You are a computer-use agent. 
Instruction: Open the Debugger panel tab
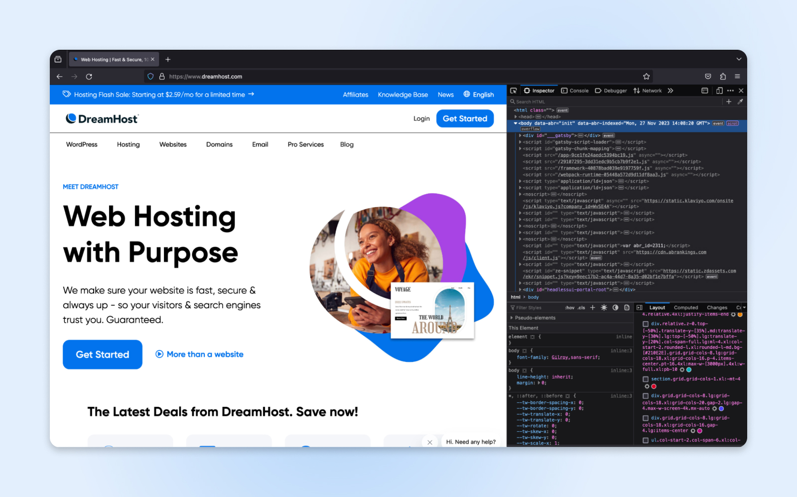pyautogui.click(x=615, y=91)
